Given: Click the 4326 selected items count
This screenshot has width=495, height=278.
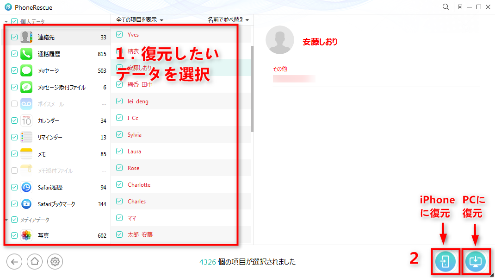Looking at the screenshot, I should tap(207, 262).
